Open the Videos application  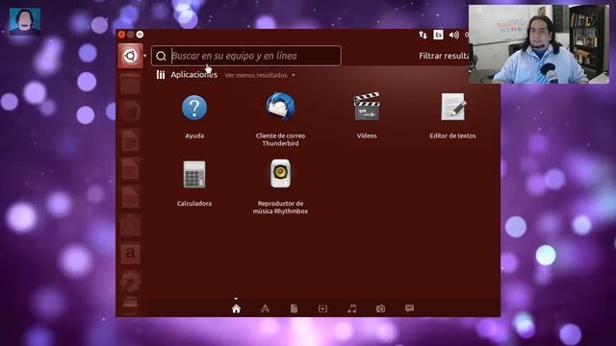tap(367, 115)
